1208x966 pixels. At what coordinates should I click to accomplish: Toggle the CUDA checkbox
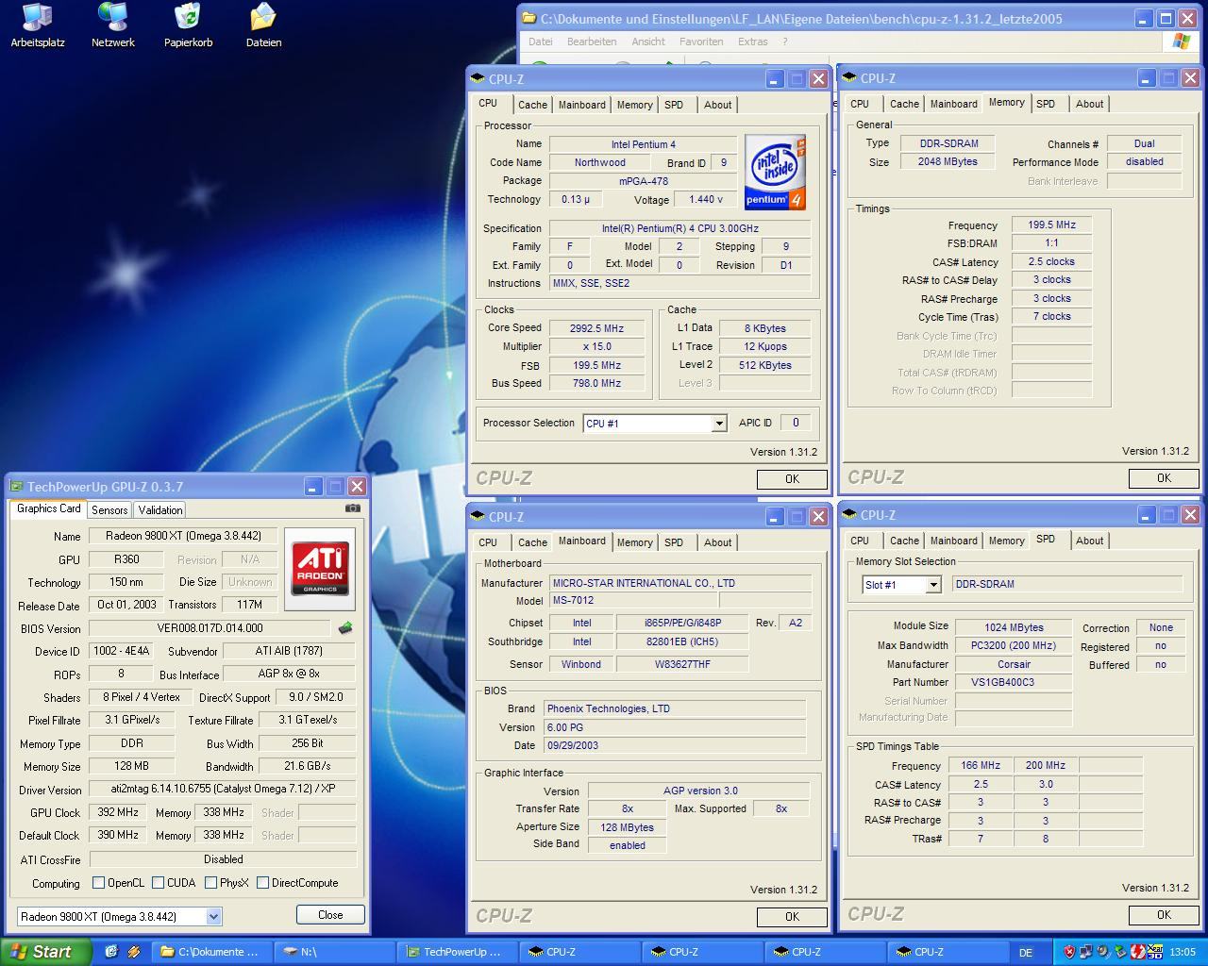tap(158, 883)
